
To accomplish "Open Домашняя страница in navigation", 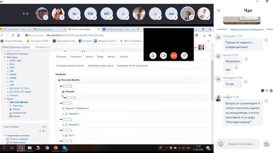I will [x=17, y=54].
